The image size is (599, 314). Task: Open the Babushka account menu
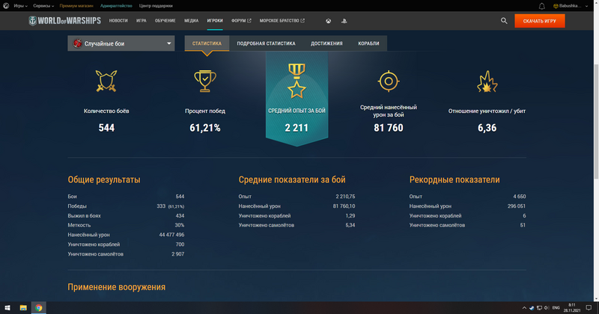point(574,5)
